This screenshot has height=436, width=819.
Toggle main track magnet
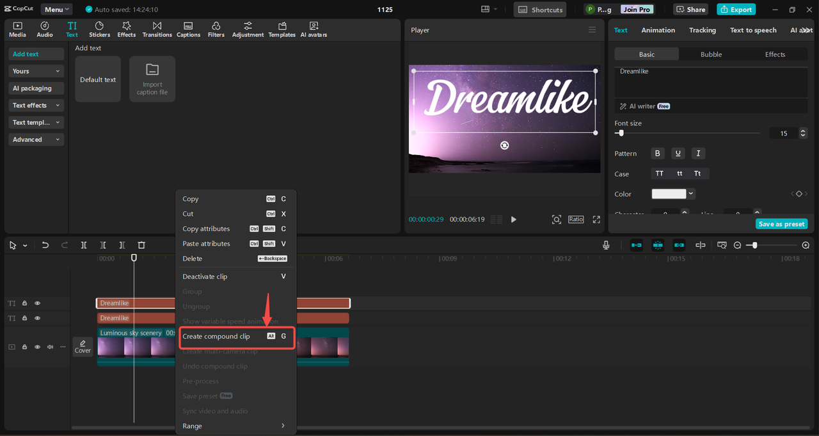click(637, 245)
